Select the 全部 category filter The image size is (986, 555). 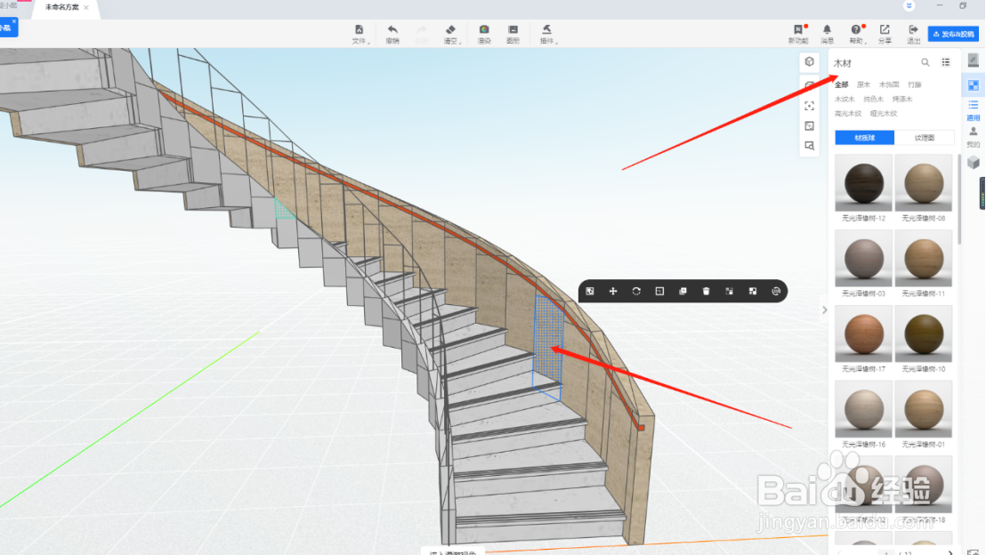tap(841, 84)
